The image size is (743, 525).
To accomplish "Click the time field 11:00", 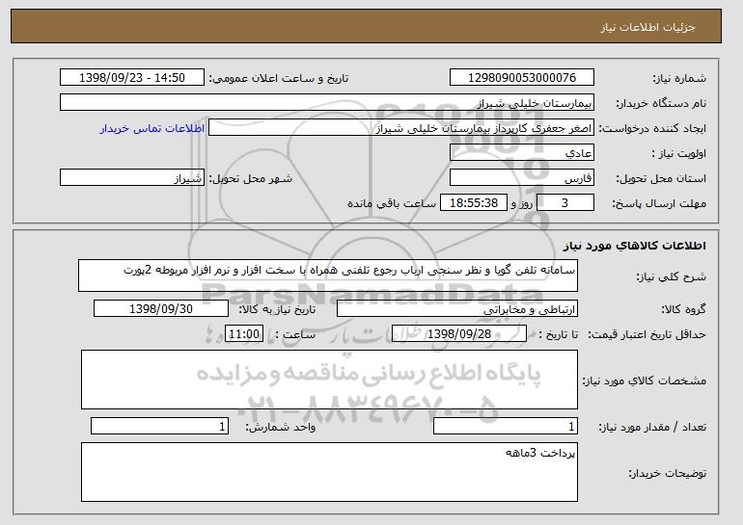I will (x=244, y=334).
